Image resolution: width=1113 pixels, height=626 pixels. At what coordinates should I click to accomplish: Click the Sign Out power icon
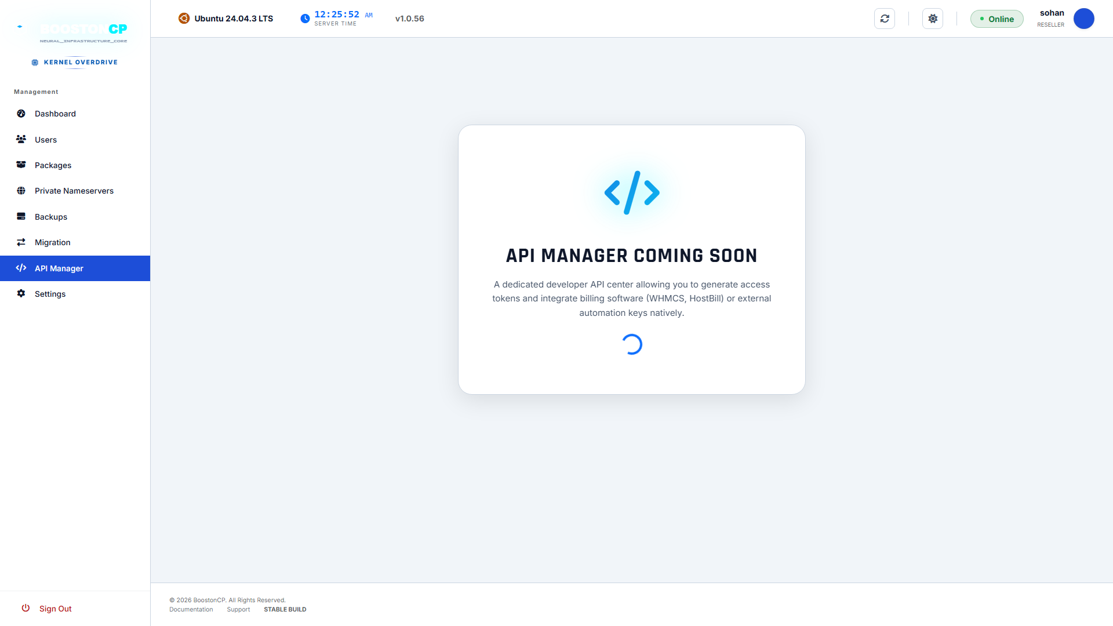coord(26,608)
